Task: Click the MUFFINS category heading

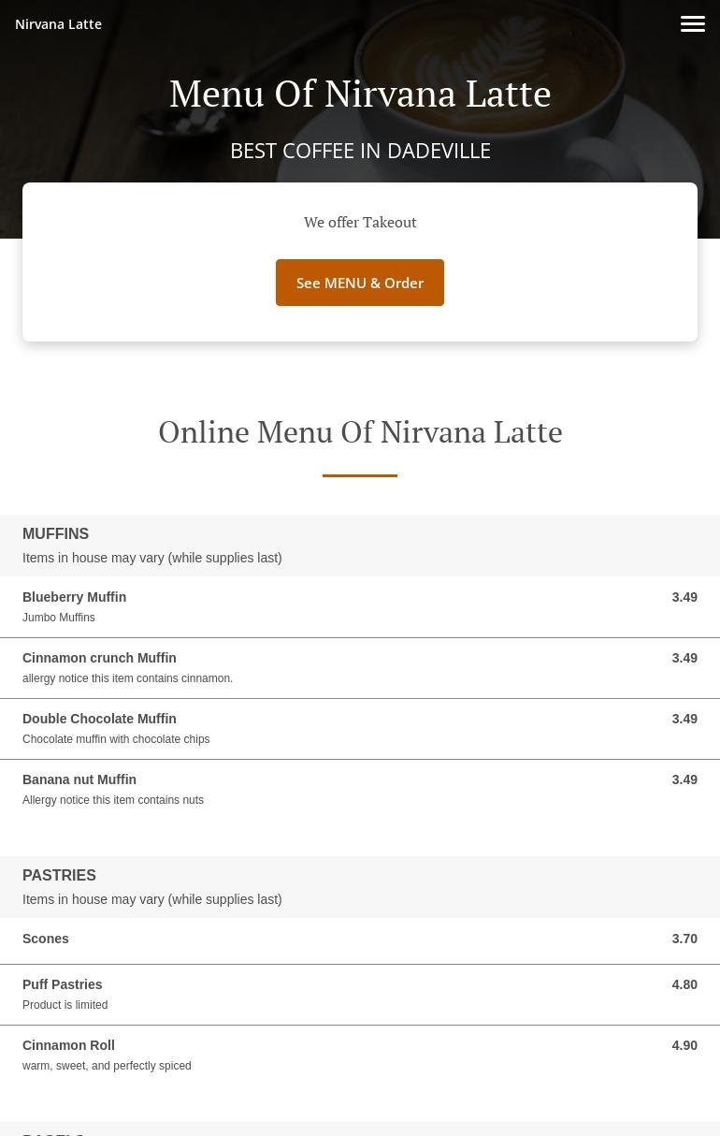Action: [x=55, y=534]
